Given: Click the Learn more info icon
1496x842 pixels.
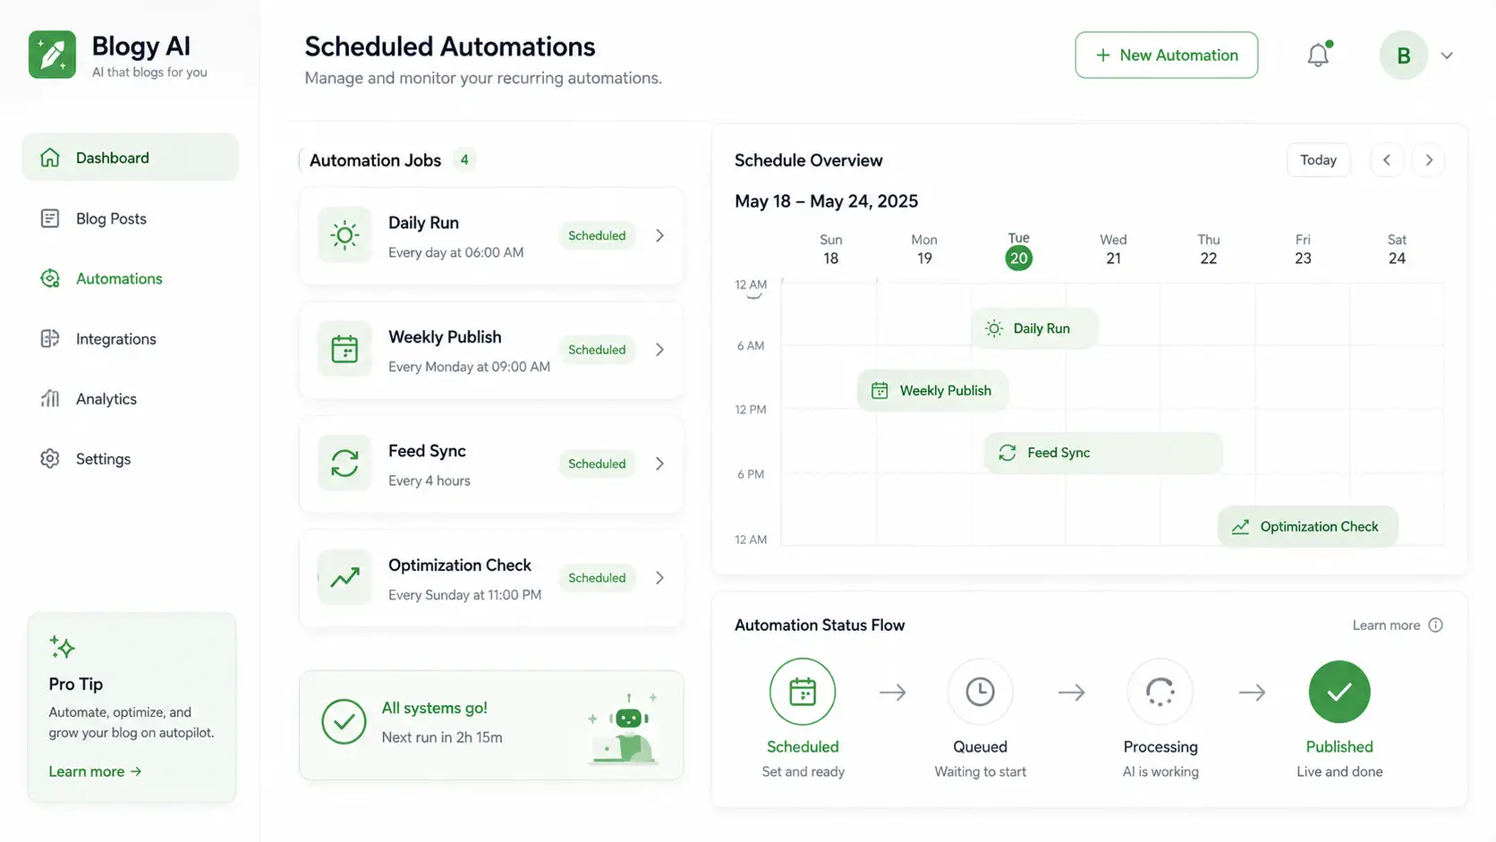Looking at the screenshot, I should [1435, 625].
